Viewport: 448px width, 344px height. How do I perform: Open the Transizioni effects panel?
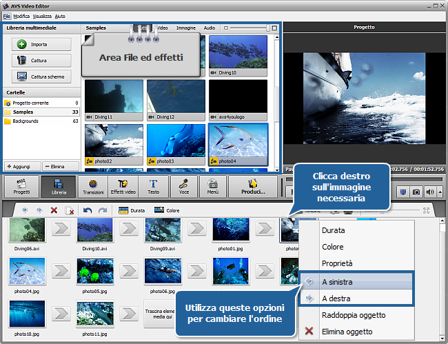(93, 187)
